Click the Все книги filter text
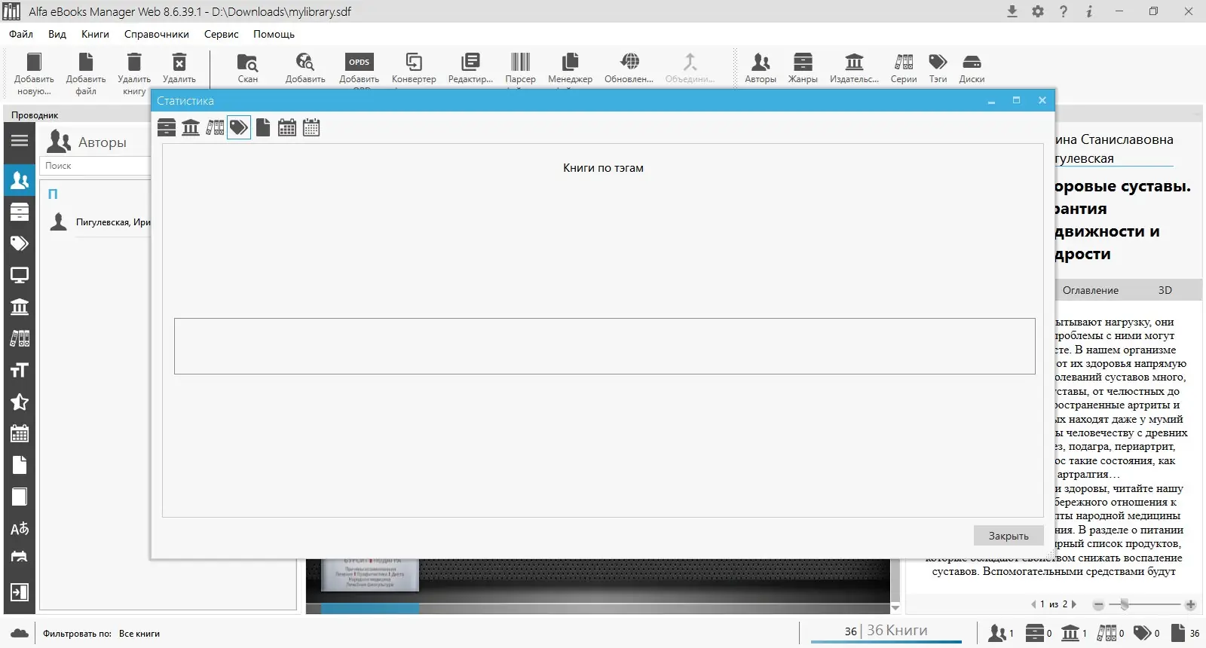The height and width of the screenshot is (648, 1206). [x=139, y=634]
